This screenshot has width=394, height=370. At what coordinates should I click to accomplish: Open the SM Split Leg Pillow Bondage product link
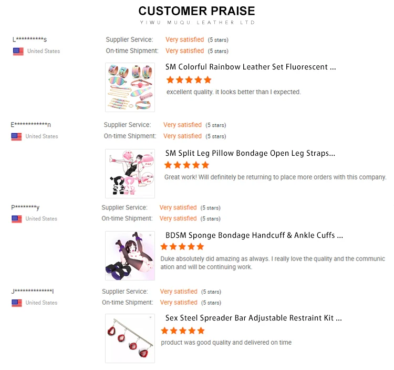(x=250, y=153)
